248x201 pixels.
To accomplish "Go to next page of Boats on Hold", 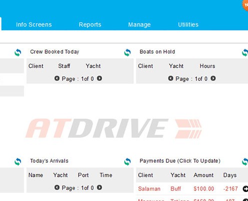I will click(x=213, y=78).
